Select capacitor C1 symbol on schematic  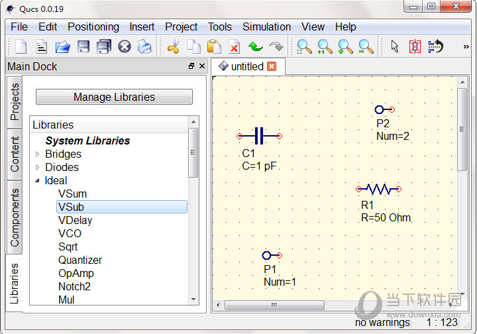tap(260, 136)
